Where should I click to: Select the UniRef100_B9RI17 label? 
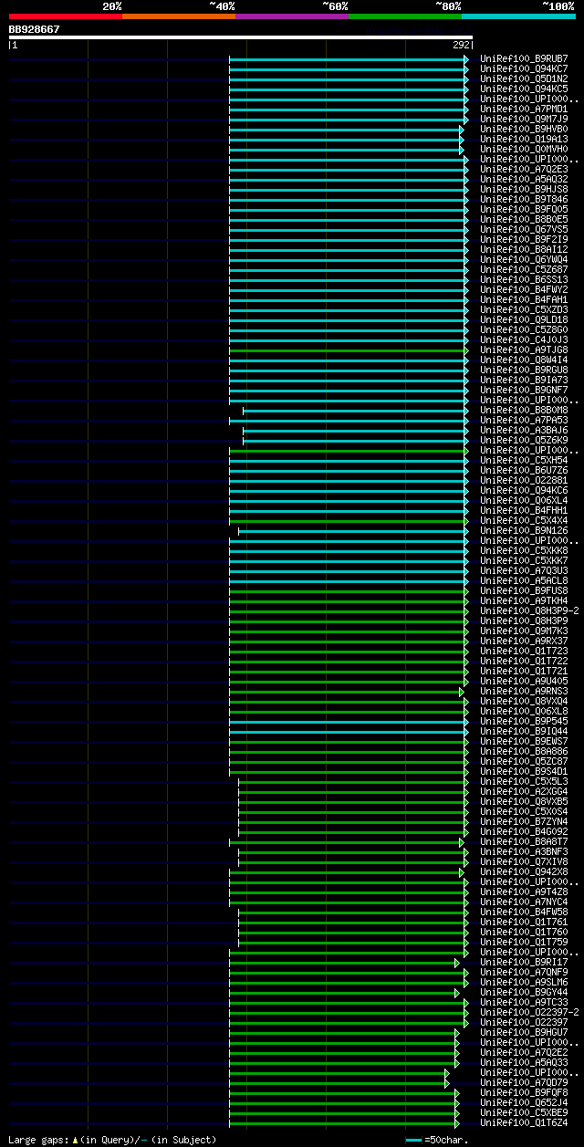524,962
